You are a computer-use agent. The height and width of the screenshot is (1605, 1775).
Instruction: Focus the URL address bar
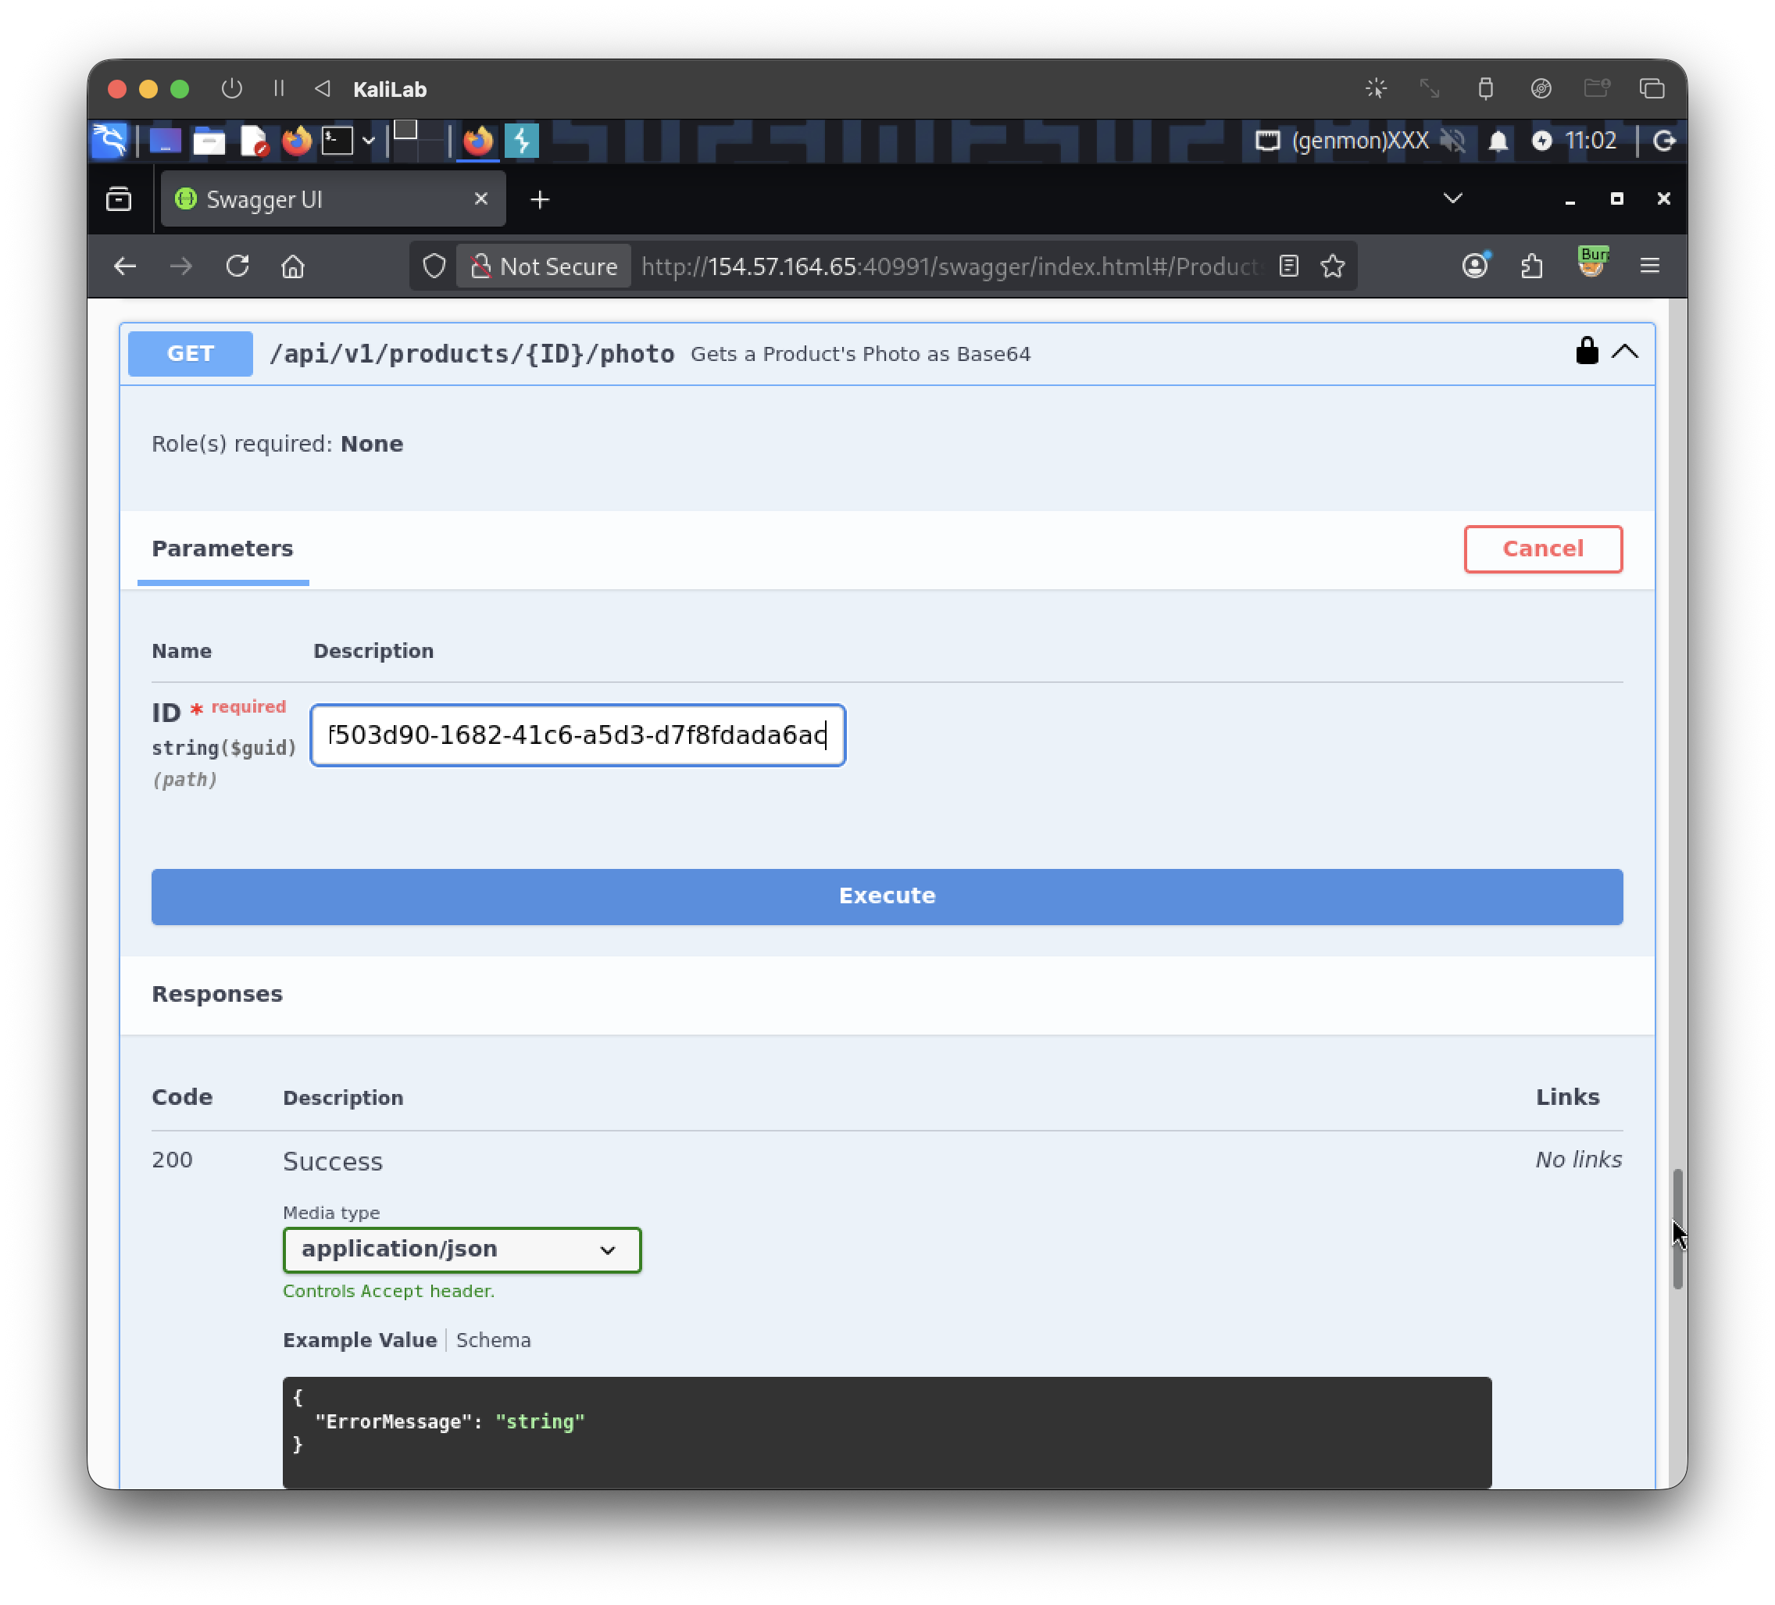coord(949,266)
